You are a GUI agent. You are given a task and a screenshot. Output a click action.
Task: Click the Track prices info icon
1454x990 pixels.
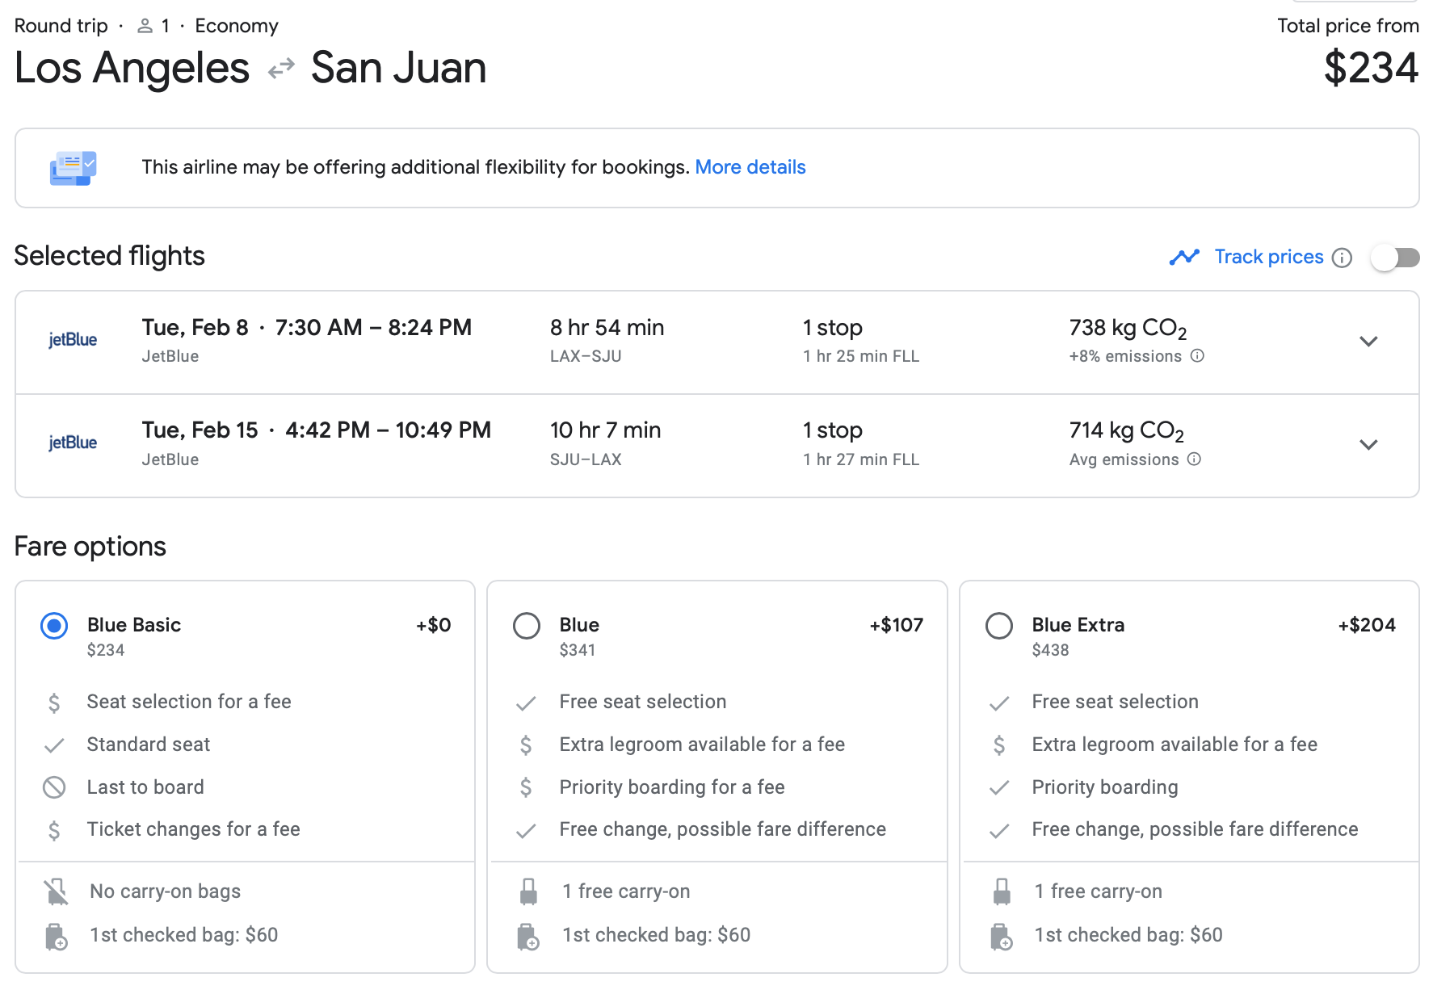(1342, 258)
